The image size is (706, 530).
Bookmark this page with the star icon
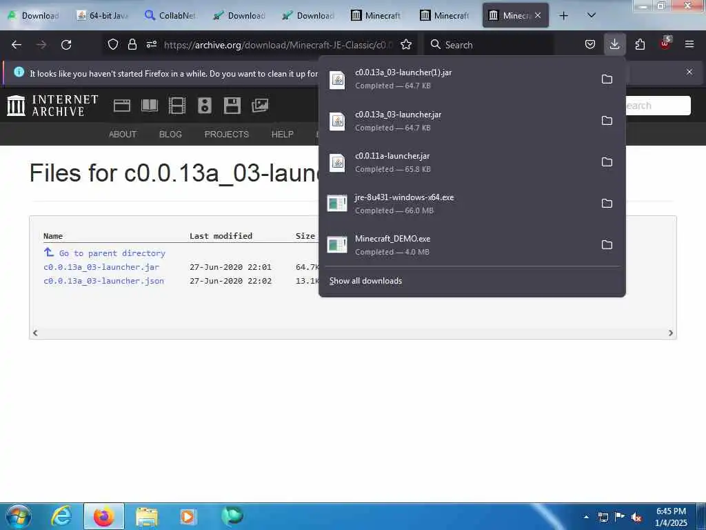[x=406, y=45]
